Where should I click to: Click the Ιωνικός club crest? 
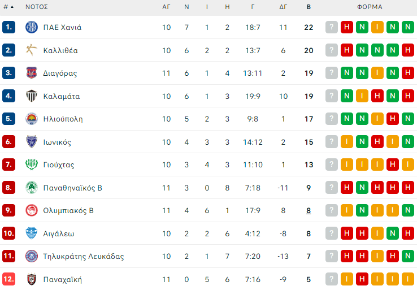point(31,142)
